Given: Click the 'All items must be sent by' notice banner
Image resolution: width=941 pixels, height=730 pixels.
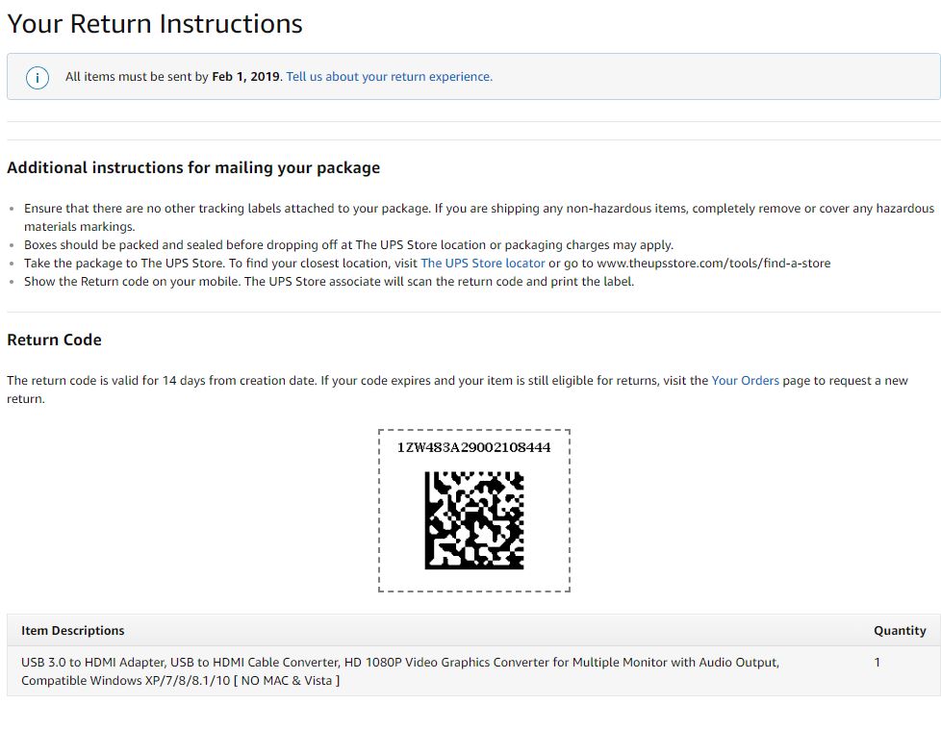Looking at the screenshot, I should click(473, 76).
